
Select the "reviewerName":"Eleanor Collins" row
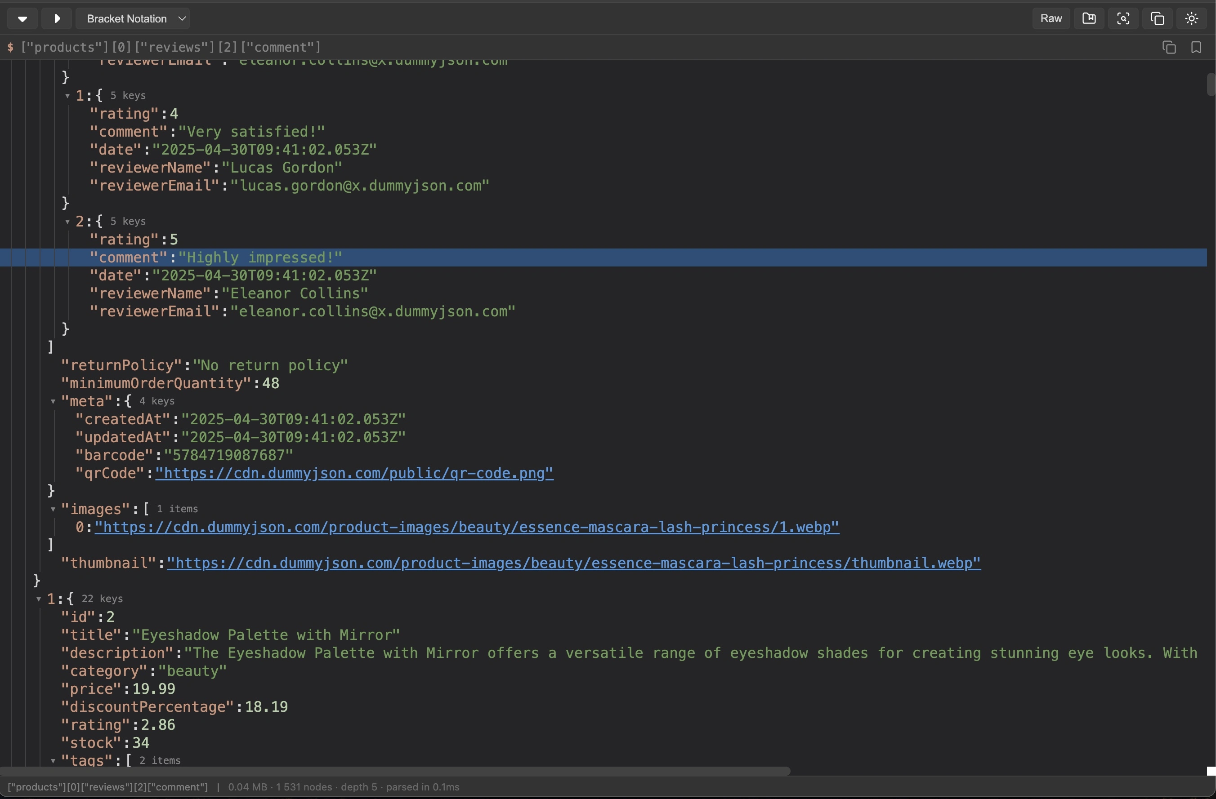point(604,293)
